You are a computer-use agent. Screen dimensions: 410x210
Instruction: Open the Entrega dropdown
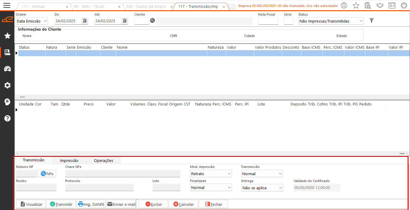[262, 188]
